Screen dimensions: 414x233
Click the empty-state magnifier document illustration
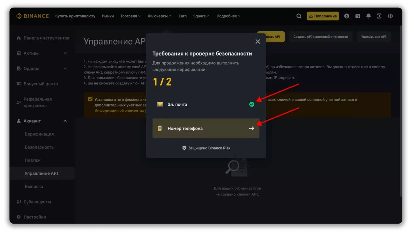click(x=237, y=167)
